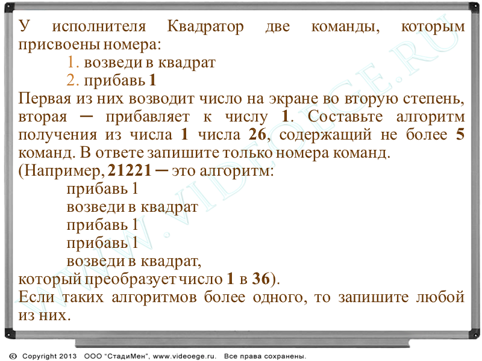Click the phrase 'Первая из них возводит'
The height and width of the screenshot is (361, 482).
pos(107,99)
